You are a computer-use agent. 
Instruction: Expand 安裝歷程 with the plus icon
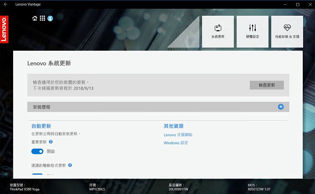(x=280, y=107)
